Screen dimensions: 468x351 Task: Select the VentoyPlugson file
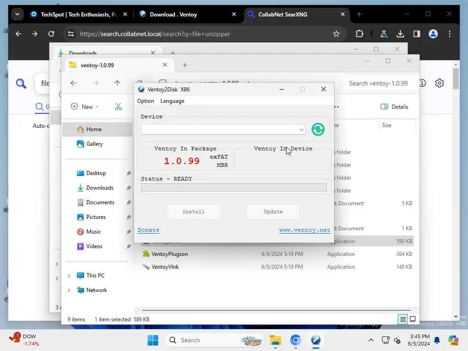click(x=170, y=254)
